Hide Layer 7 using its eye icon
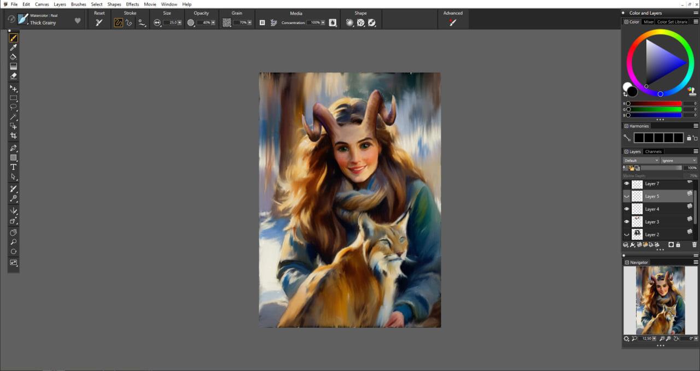Image resolution: width=700 pixels, height=371 pixels. (627, 184)
